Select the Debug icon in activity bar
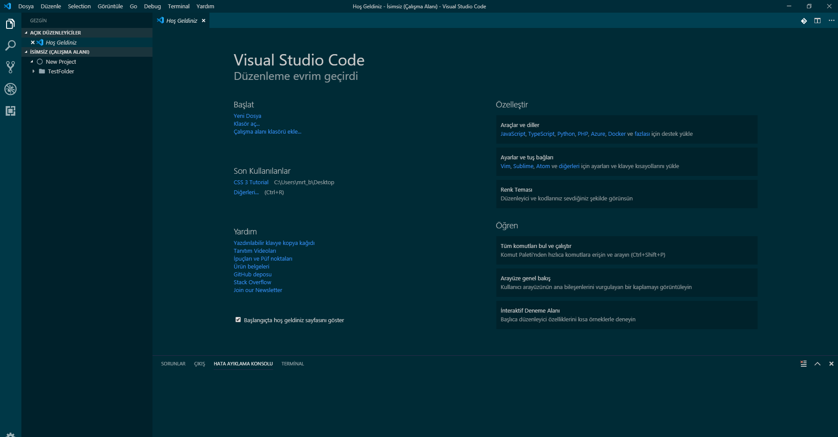 pyautogui.click(x=10, y=89)
